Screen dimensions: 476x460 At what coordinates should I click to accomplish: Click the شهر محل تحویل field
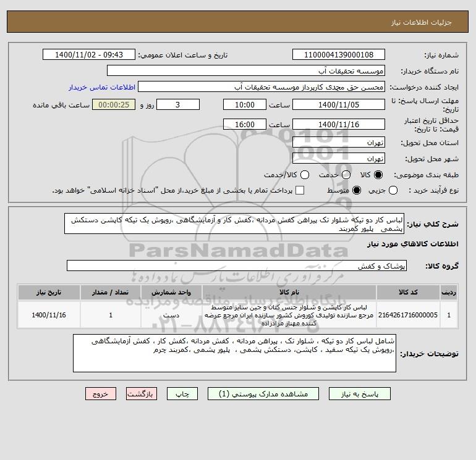339,158
